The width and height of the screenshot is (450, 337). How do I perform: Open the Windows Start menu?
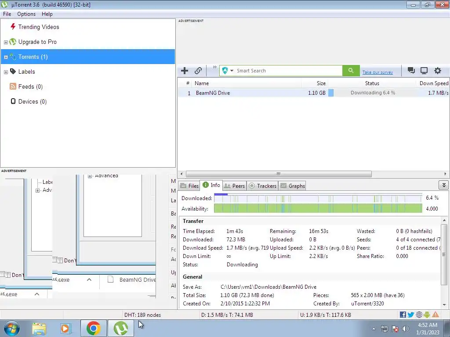coord(12,328)
